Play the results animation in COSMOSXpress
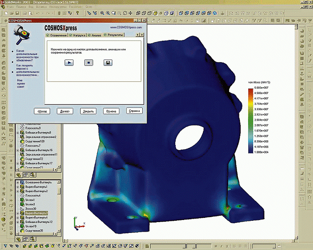Viewport: 313px width, 250px height. click(69, 62)
